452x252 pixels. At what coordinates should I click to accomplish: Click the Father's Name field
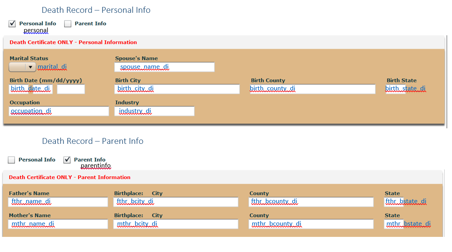(x=58, y=202)
